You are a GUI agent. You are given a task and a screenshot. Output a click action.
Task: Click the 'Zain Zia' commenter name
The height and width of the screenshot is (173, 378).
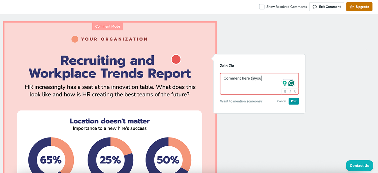[x=227, y=66]
